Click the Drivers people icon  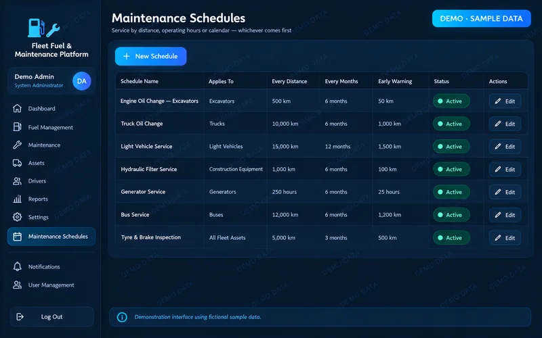tap(17, 180)
